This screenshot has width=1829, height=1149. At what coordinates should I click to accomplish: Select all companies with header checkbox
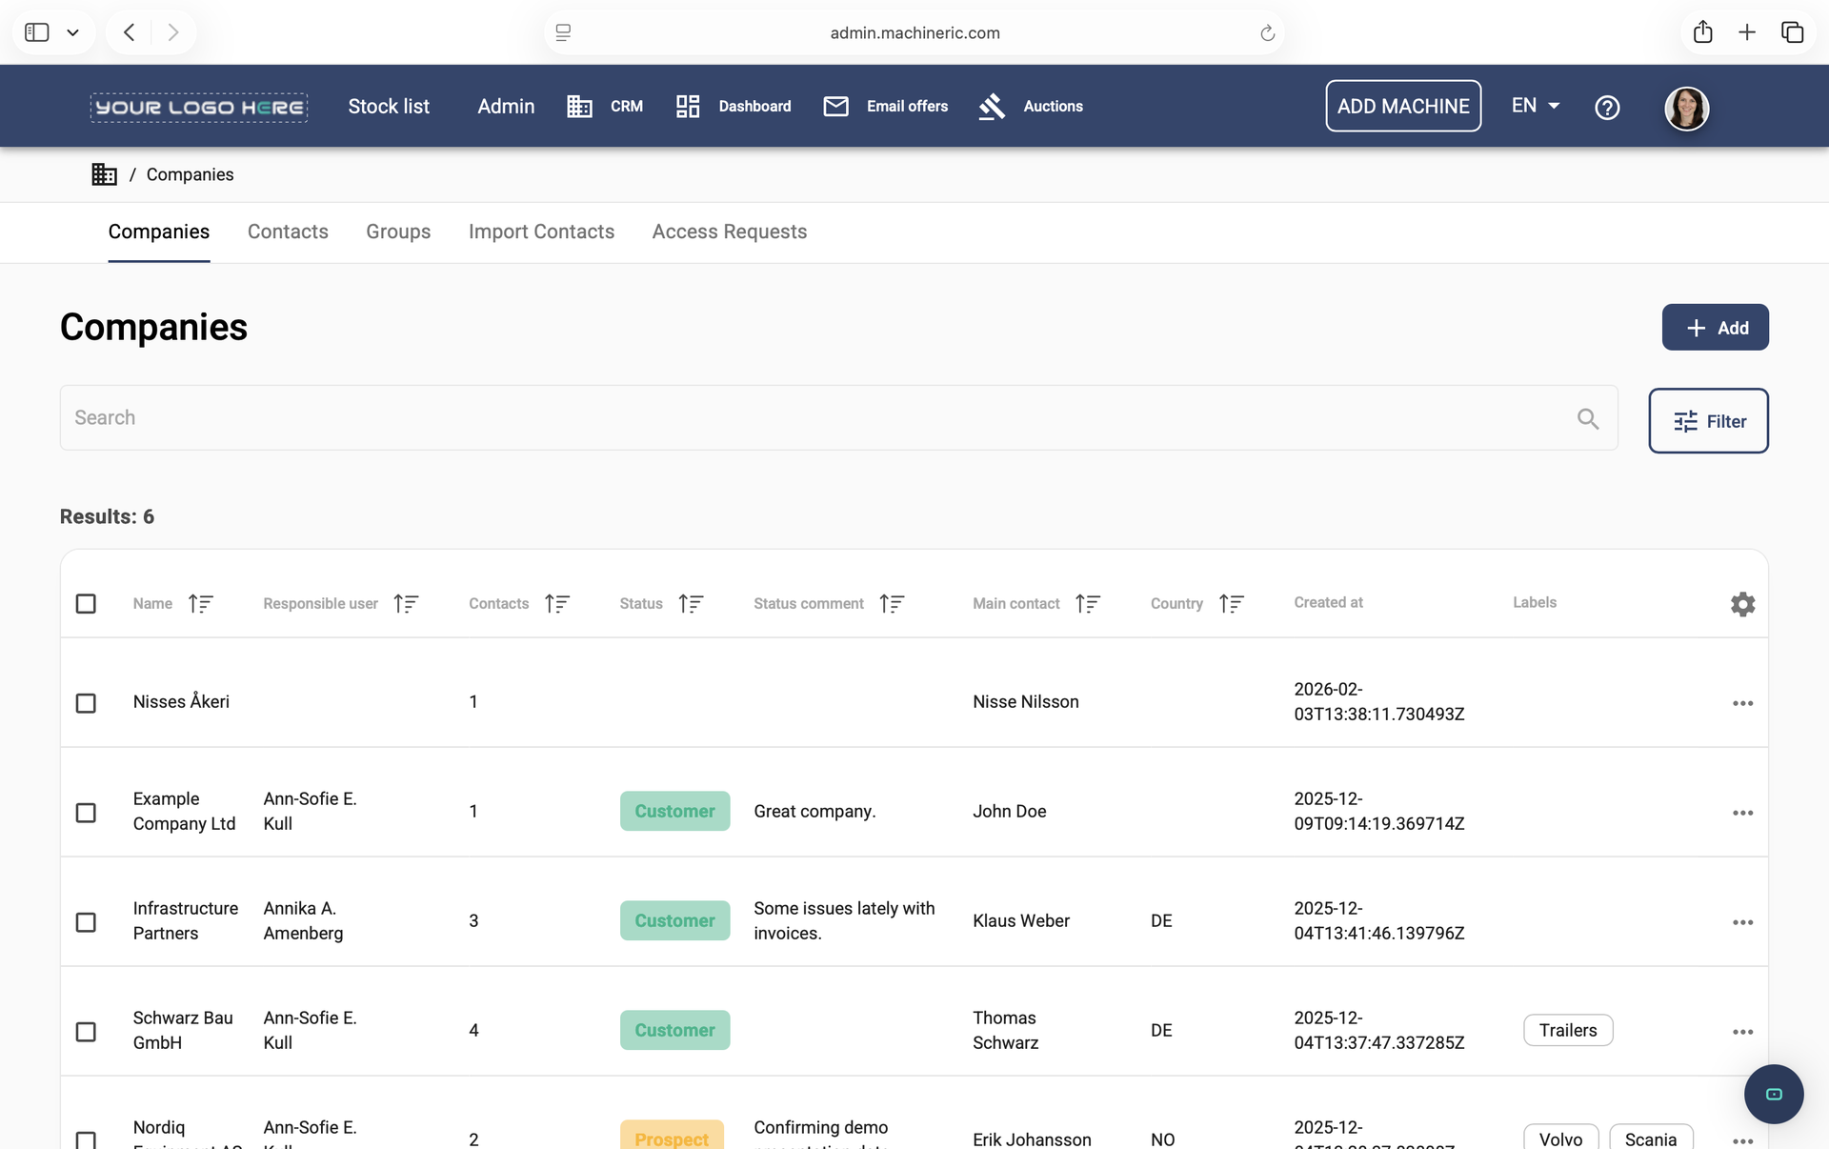click(x=86, y=604)
